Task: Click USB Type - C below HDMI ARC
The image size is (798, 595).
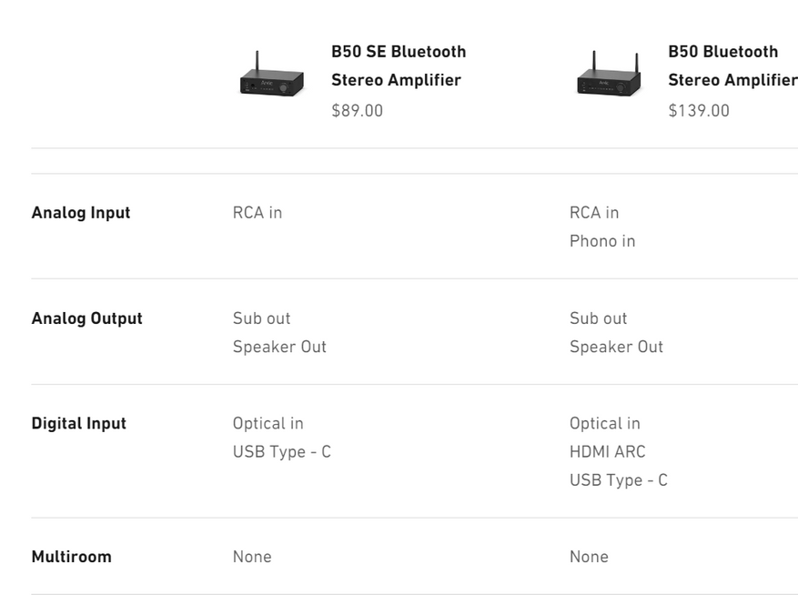Action: 618,479
